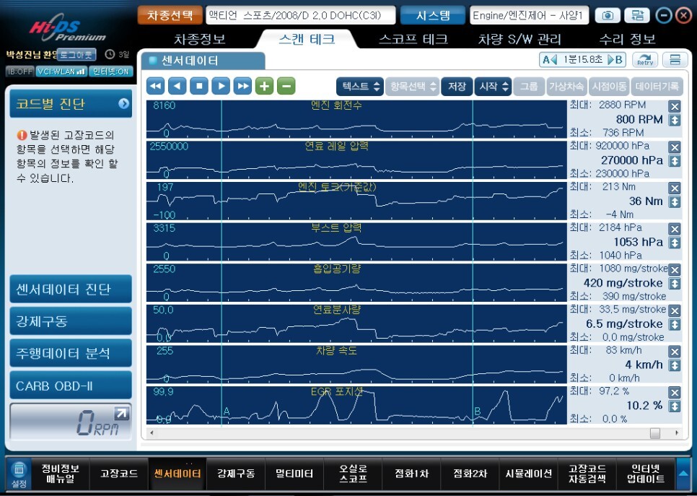Zoom in graph with green plus icon
Screen dimensions: 697x496
pos(265,87)
